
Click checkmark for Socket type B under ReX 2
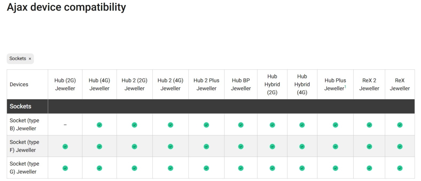pos(369,125)
